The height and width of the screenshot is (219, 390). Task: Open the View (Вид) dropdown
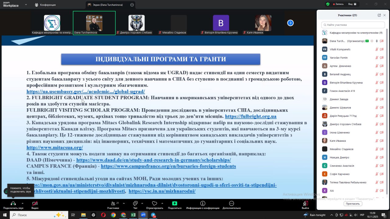click(x=352, y=4)
